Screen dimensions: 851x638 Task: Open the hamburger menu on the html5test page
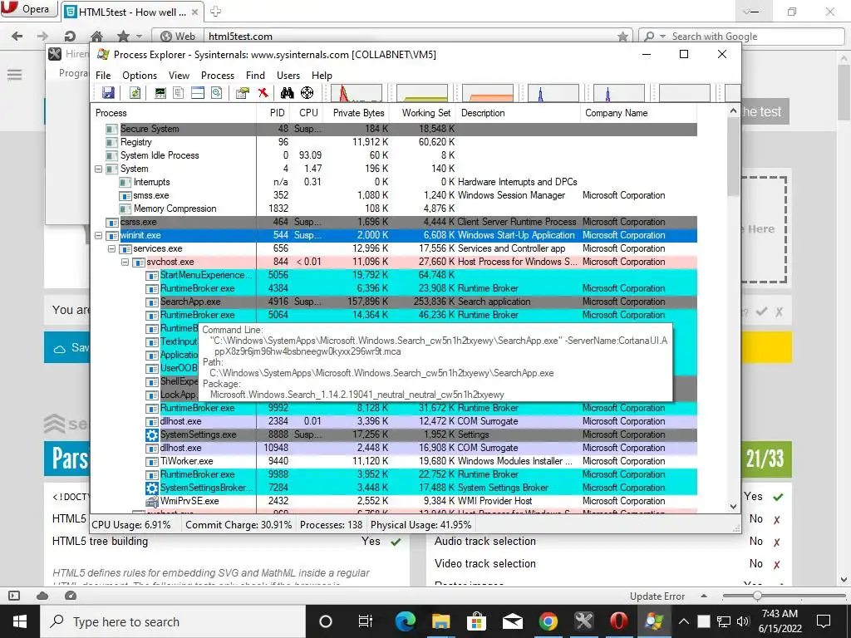point(15,75)
